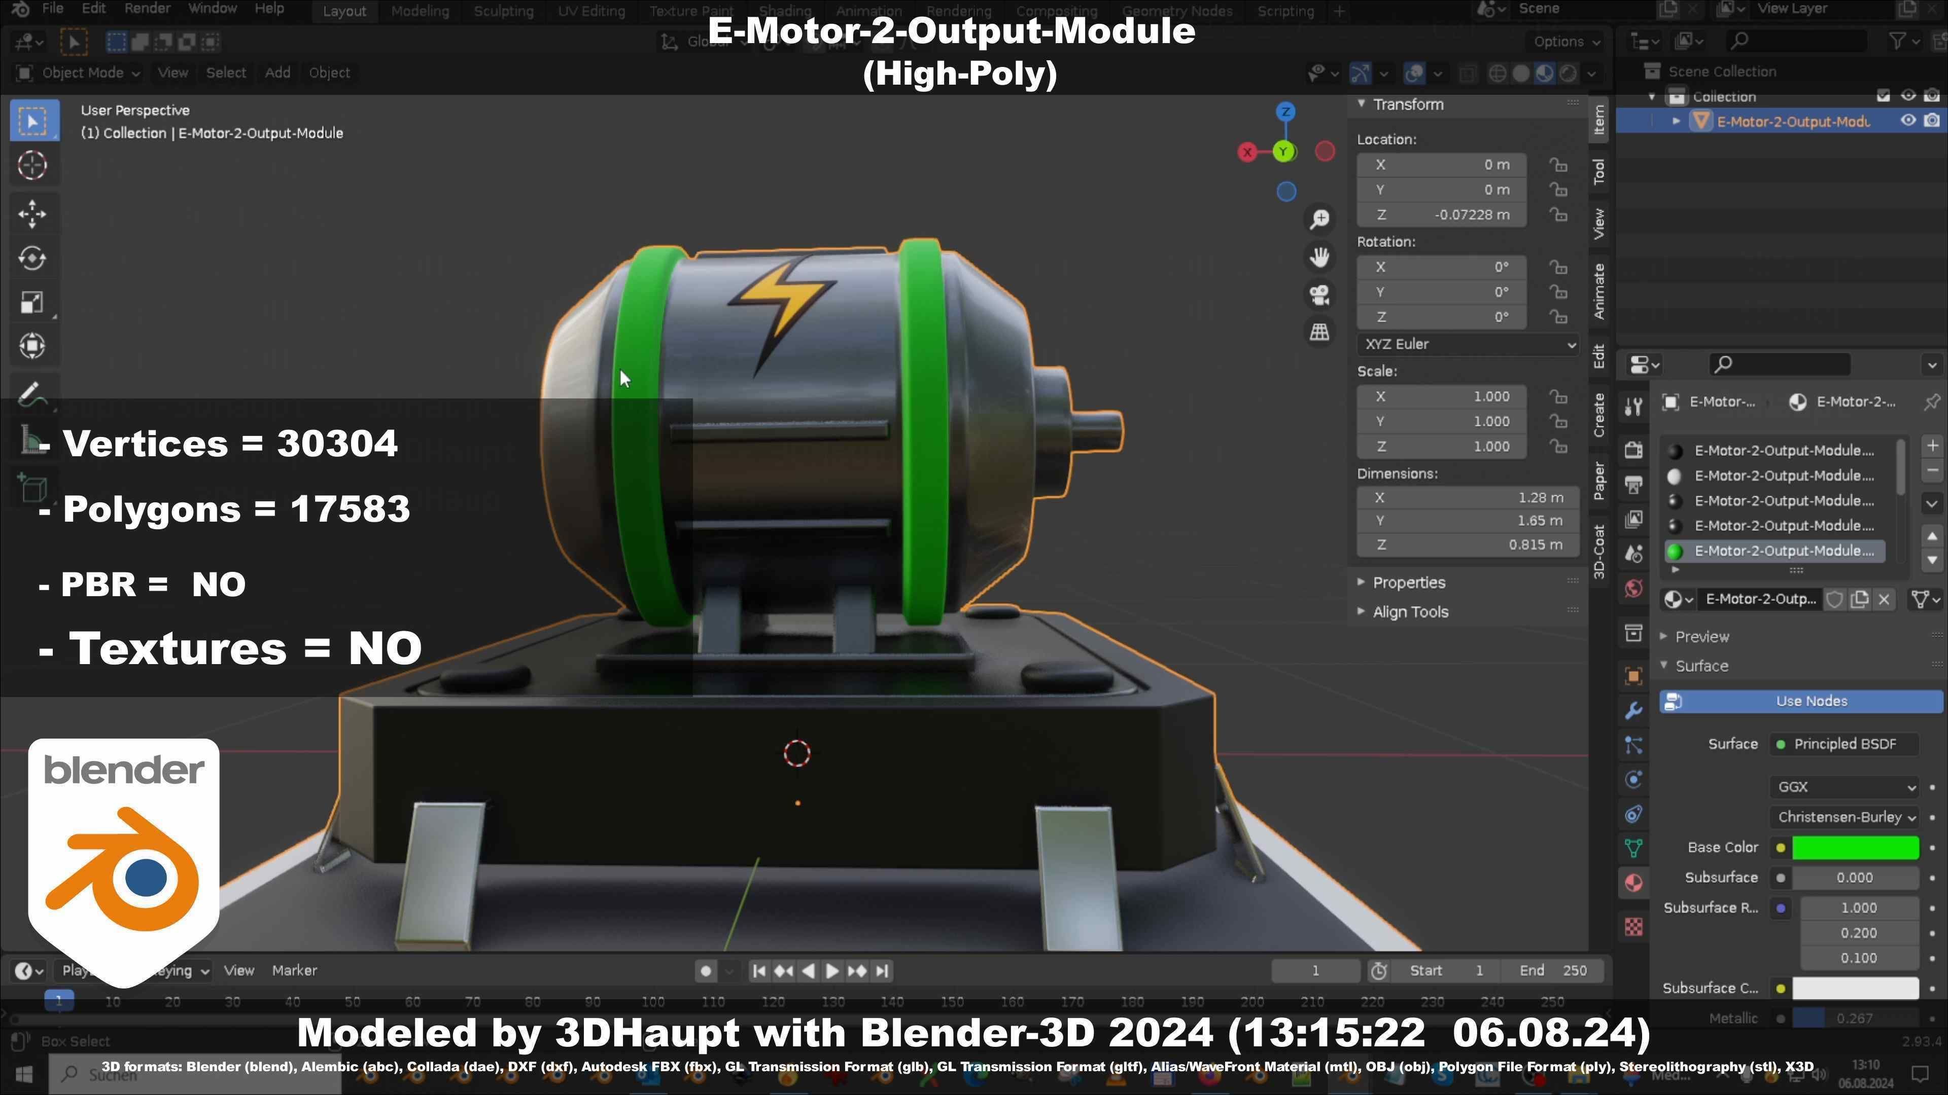Click the Location Z field -0.07228 m
Screen dimensions: 1948x1095
1441,214
